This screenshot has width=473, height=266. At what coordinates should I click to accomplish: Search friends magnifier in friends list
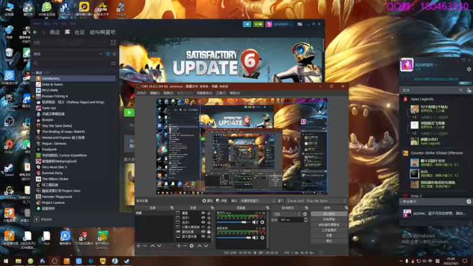click(461, 90)
